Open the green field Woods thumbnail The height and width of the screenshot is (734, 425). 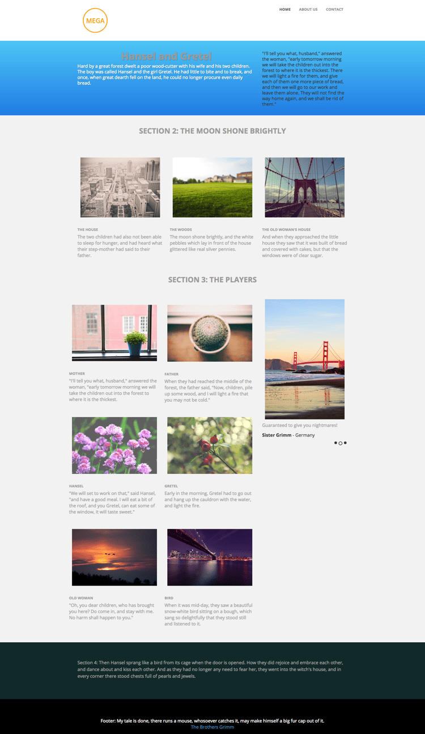(212, 188)
